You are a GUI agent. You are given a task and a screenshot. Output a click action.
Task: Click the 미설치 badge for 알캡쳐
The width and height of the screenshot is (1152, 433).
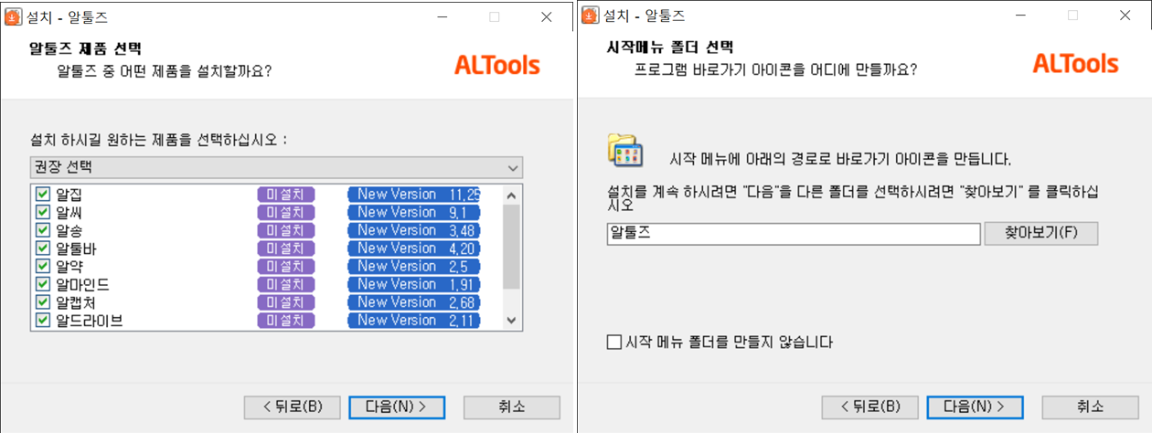(286, 301)
